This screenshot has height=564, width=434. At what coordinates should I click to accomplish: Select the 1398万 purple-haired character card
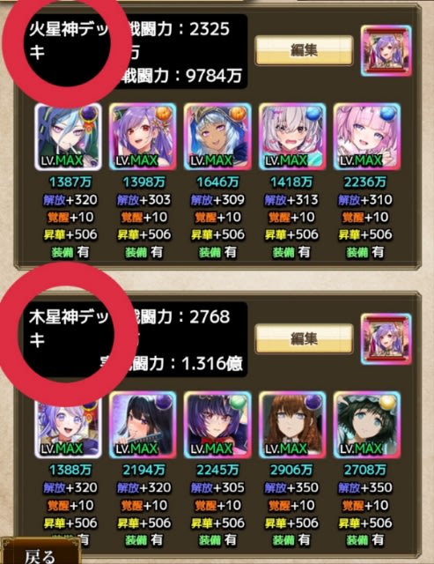coord(143,137)
